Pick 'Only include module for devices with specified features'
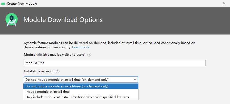 (x=77, y=97)
